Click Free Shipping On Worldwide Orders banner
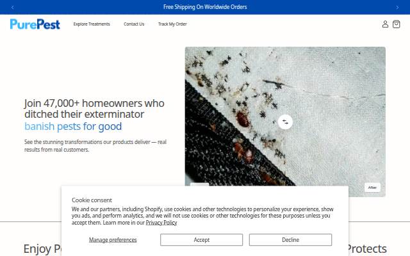 click(205, 7)
